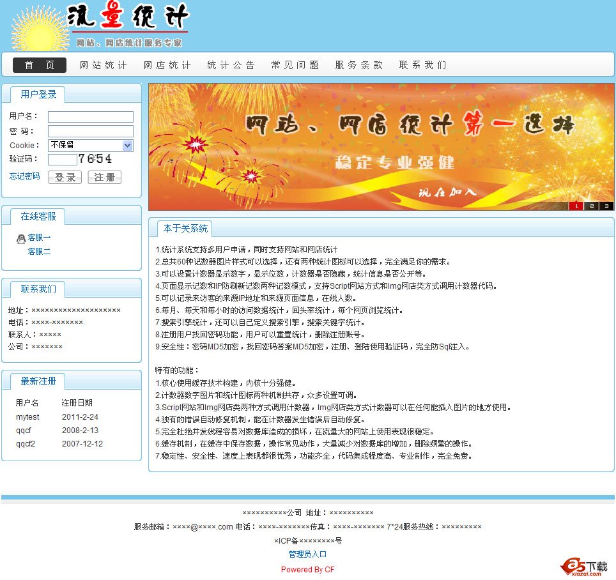Click the 用户名 username input field
Image resolution: width=616 pixels, height=580 pixels.
(x=90, y=116)
